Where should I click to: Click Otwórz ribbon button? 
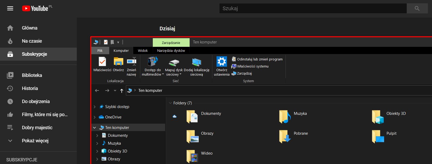(x=118, y=64)
